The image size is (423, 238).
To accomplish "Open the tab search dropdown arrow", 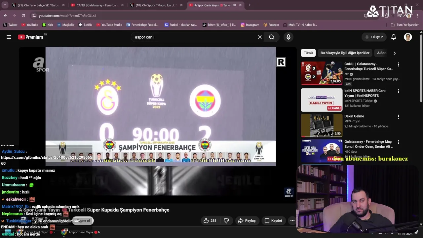I will coord(5,5).
